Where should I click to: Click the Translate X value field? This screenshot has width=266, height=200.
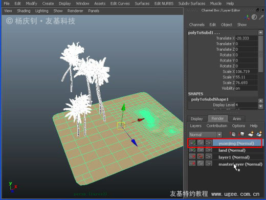(247, 38)
